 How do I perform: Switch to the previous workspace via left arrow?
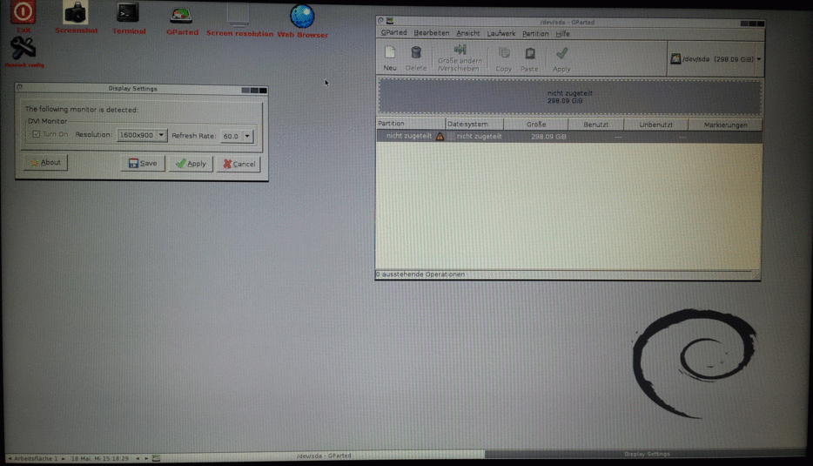pyautogui.click(x=10, y=459)
